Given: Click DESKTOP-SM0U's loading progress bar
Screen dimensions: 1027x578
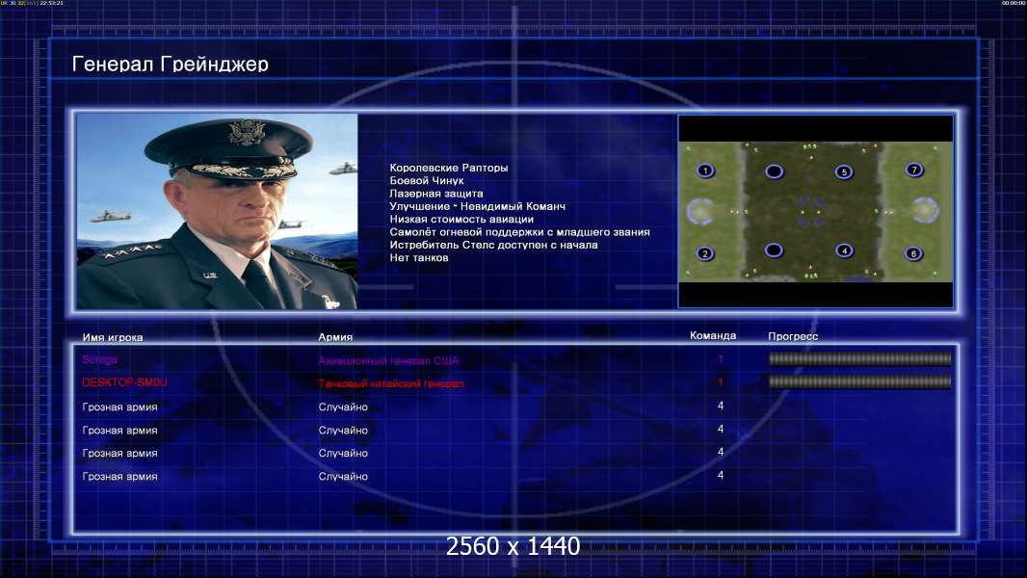Looking at the screenshot, I should [859, 381].
